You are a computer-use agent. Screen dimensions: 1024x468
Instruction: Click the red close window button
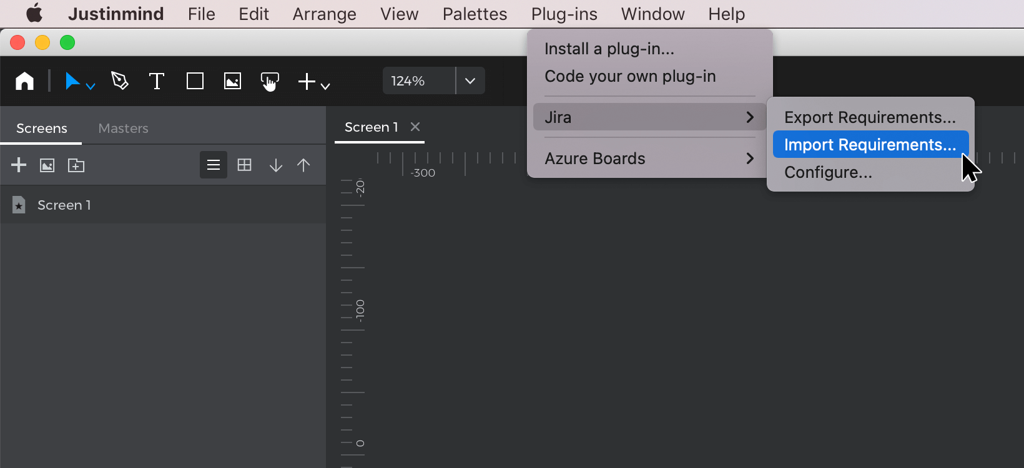[17, 42]
